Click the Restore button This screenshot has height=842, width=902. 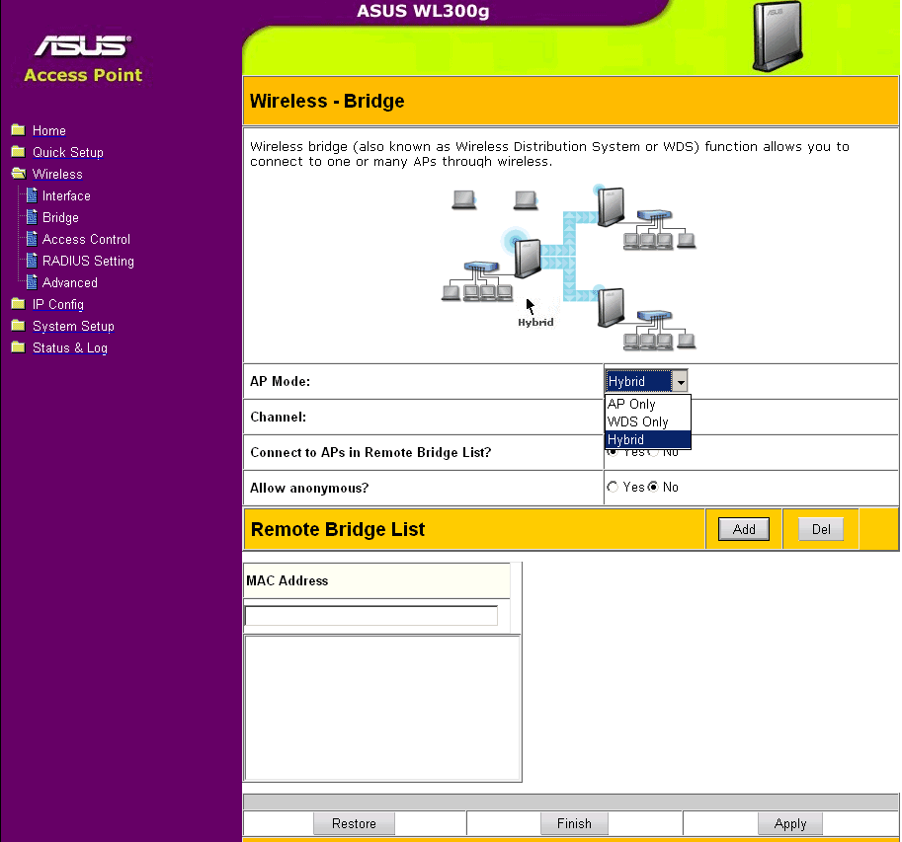click(354, 823)
